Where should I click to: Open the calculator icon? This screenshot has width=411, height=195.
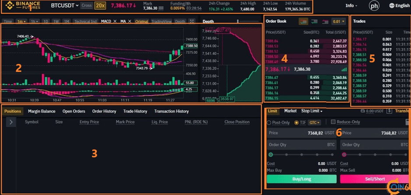coord(407,122)
